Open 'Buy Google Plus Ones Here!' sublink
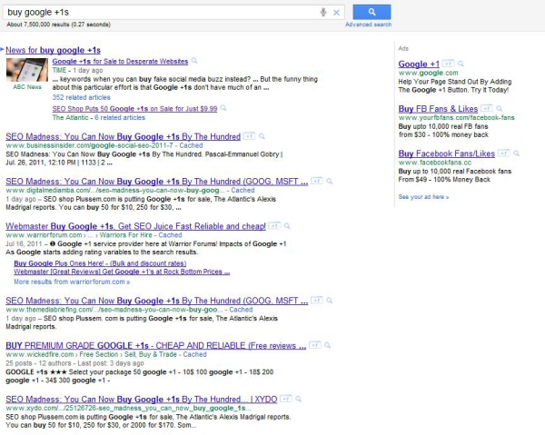Image resolution: width=545 pixels, height=435 pixels. click(100, 263)
